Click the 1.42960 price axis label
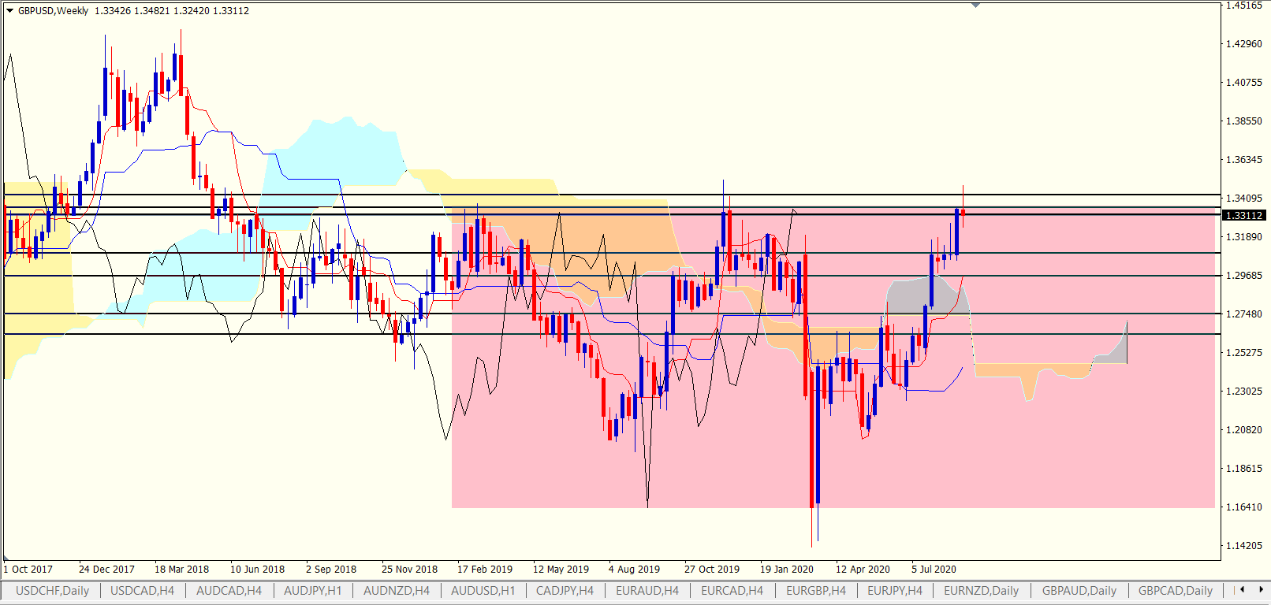This screenshot has width=1271, height=605. click(1243, 43)
